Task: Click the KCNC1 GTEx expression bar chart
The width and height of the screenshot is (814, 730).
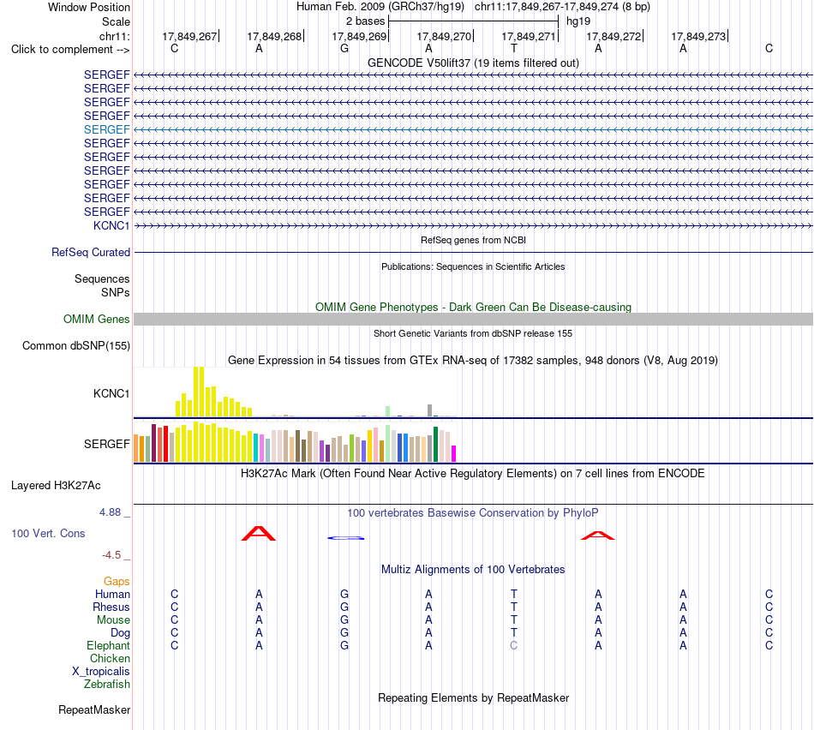Action: [x=295, y=392]
